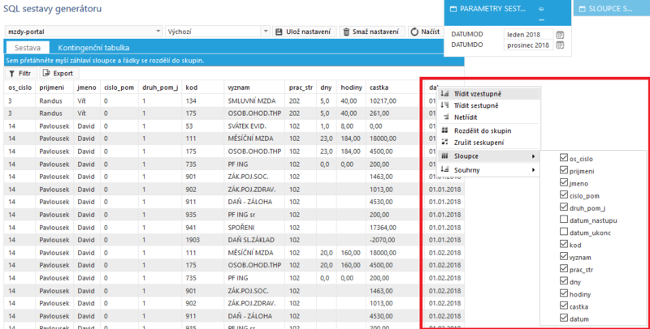Click the Export document icon
This screenshot has height=329, width=650.
click(x=46, y=73)
